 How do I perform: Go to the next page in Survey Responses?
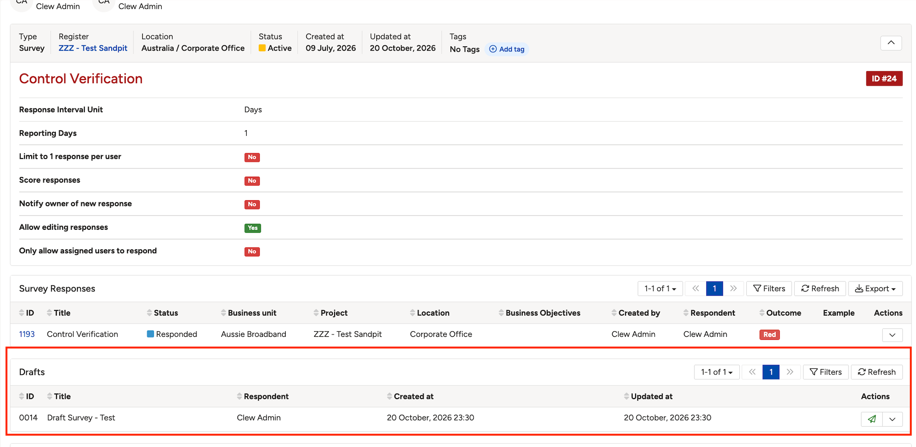pos(733,289)
